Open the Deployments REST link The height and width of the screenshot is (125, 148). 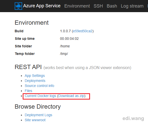pyautogui.click(x=35, y=81)
